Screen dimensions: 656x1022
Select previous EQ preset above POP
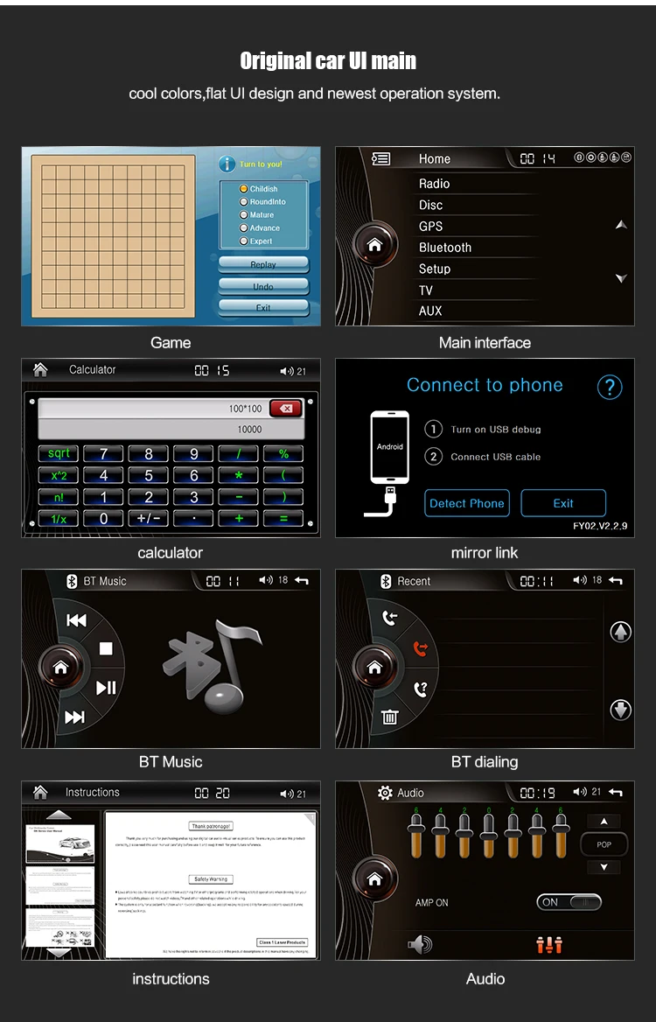pos(604,822)
